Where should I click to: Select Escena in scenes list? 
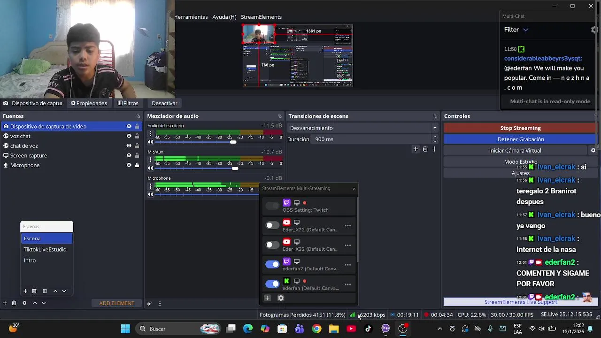click(x=46, y=238)
